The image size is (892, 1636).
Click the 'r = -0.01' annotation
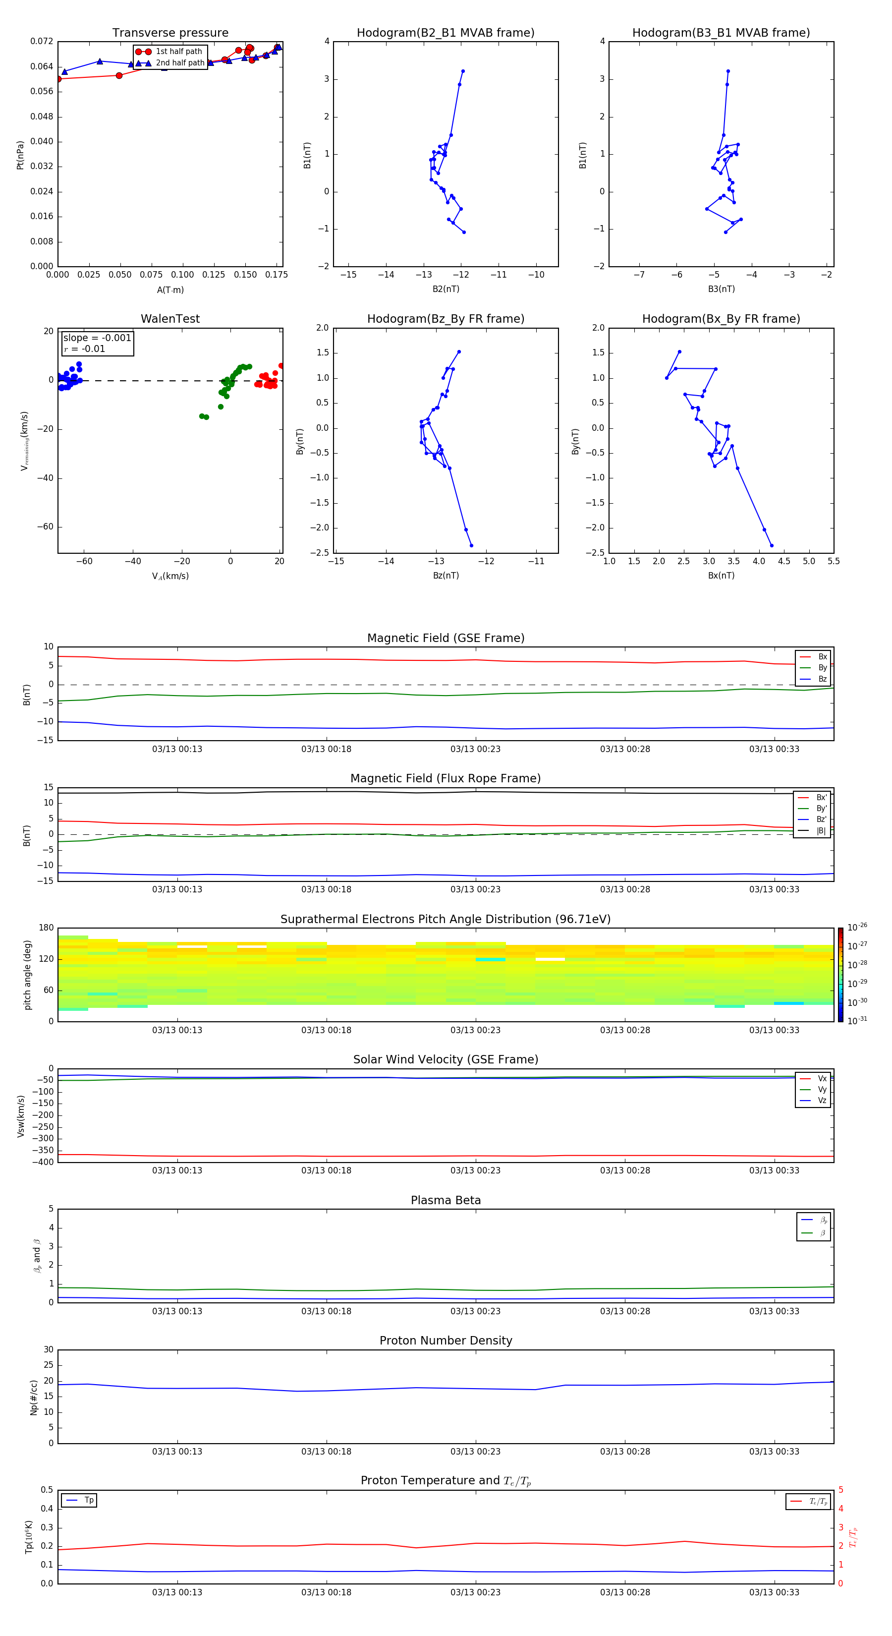click(84, 350)
